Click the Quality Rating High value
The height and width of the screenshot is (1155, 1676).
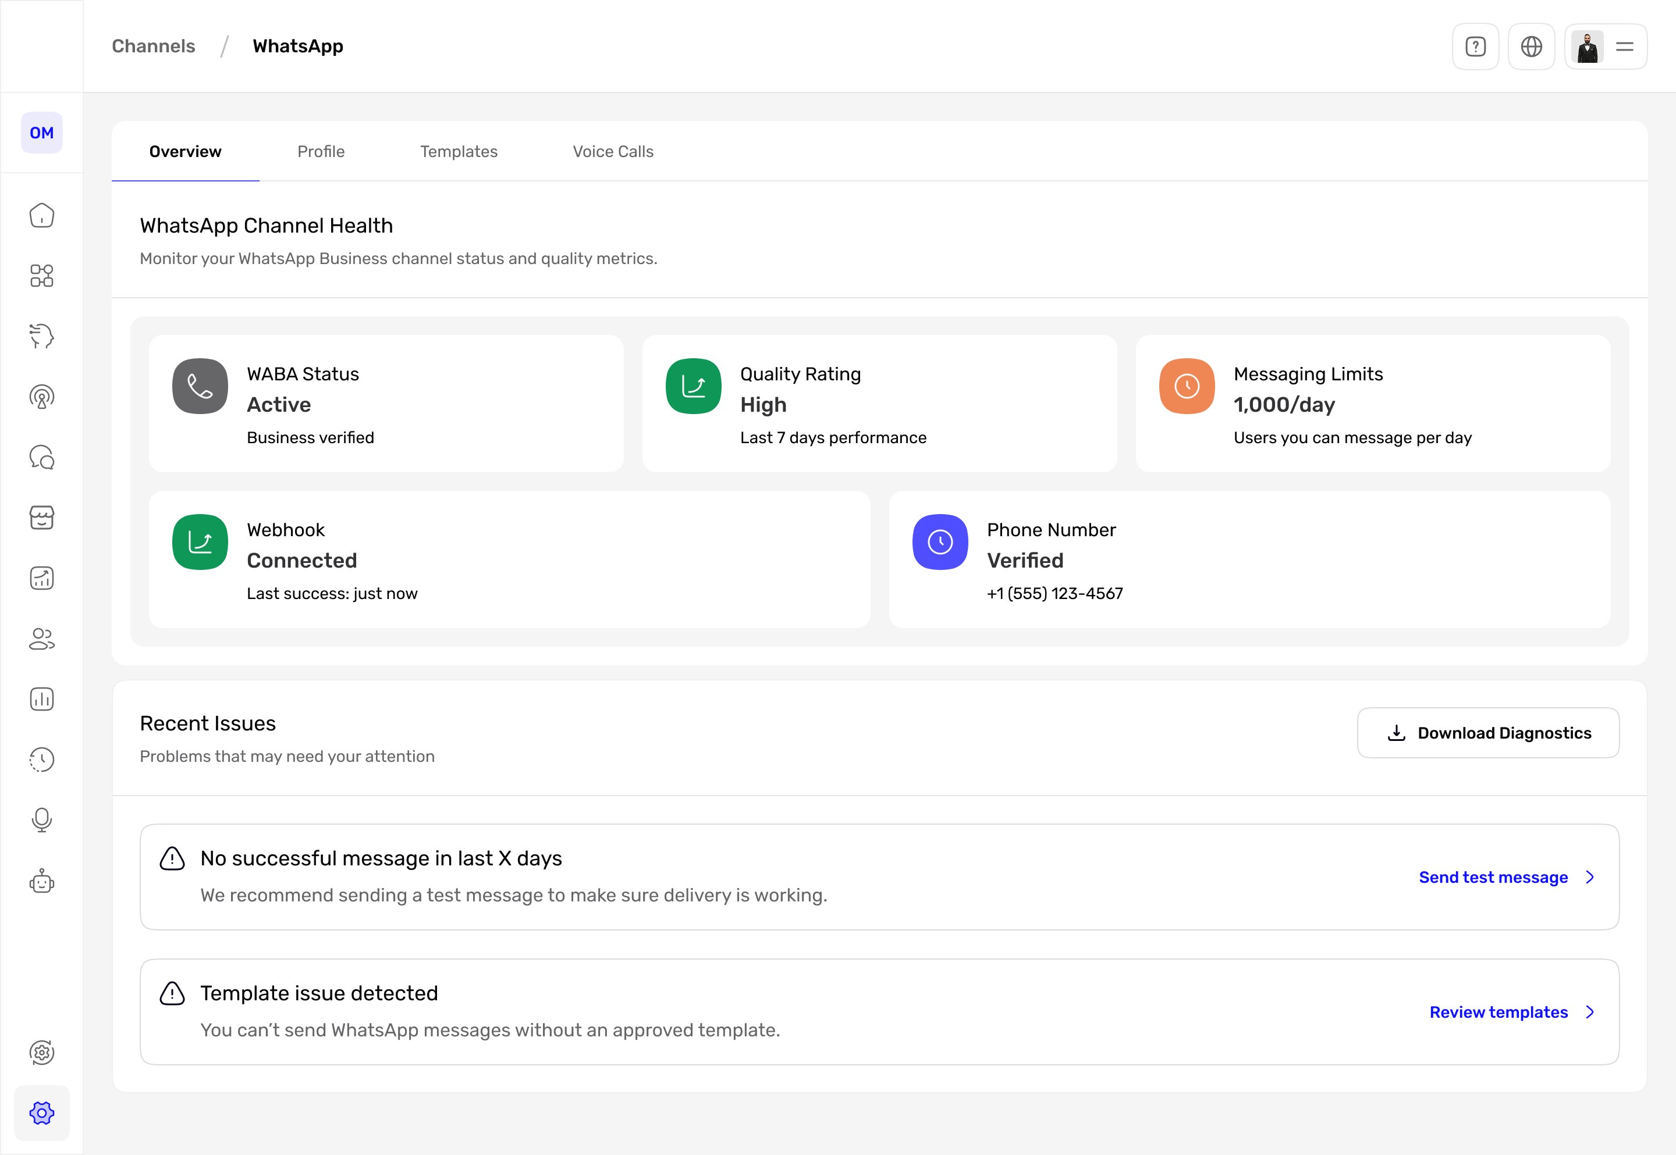click(x=763, y=405)
